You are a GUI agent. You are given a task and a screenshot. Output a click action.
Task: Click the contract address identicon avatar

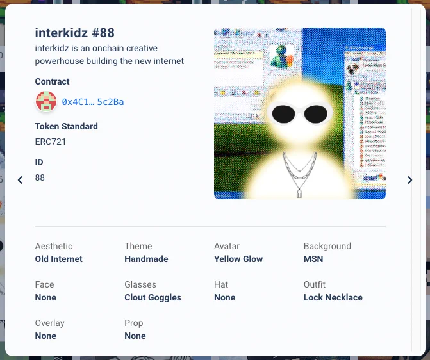click(46, 102)
